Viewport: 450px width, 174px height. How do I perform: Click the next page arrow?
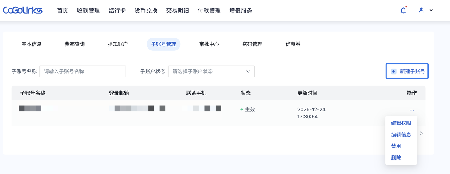coord(421,133)
